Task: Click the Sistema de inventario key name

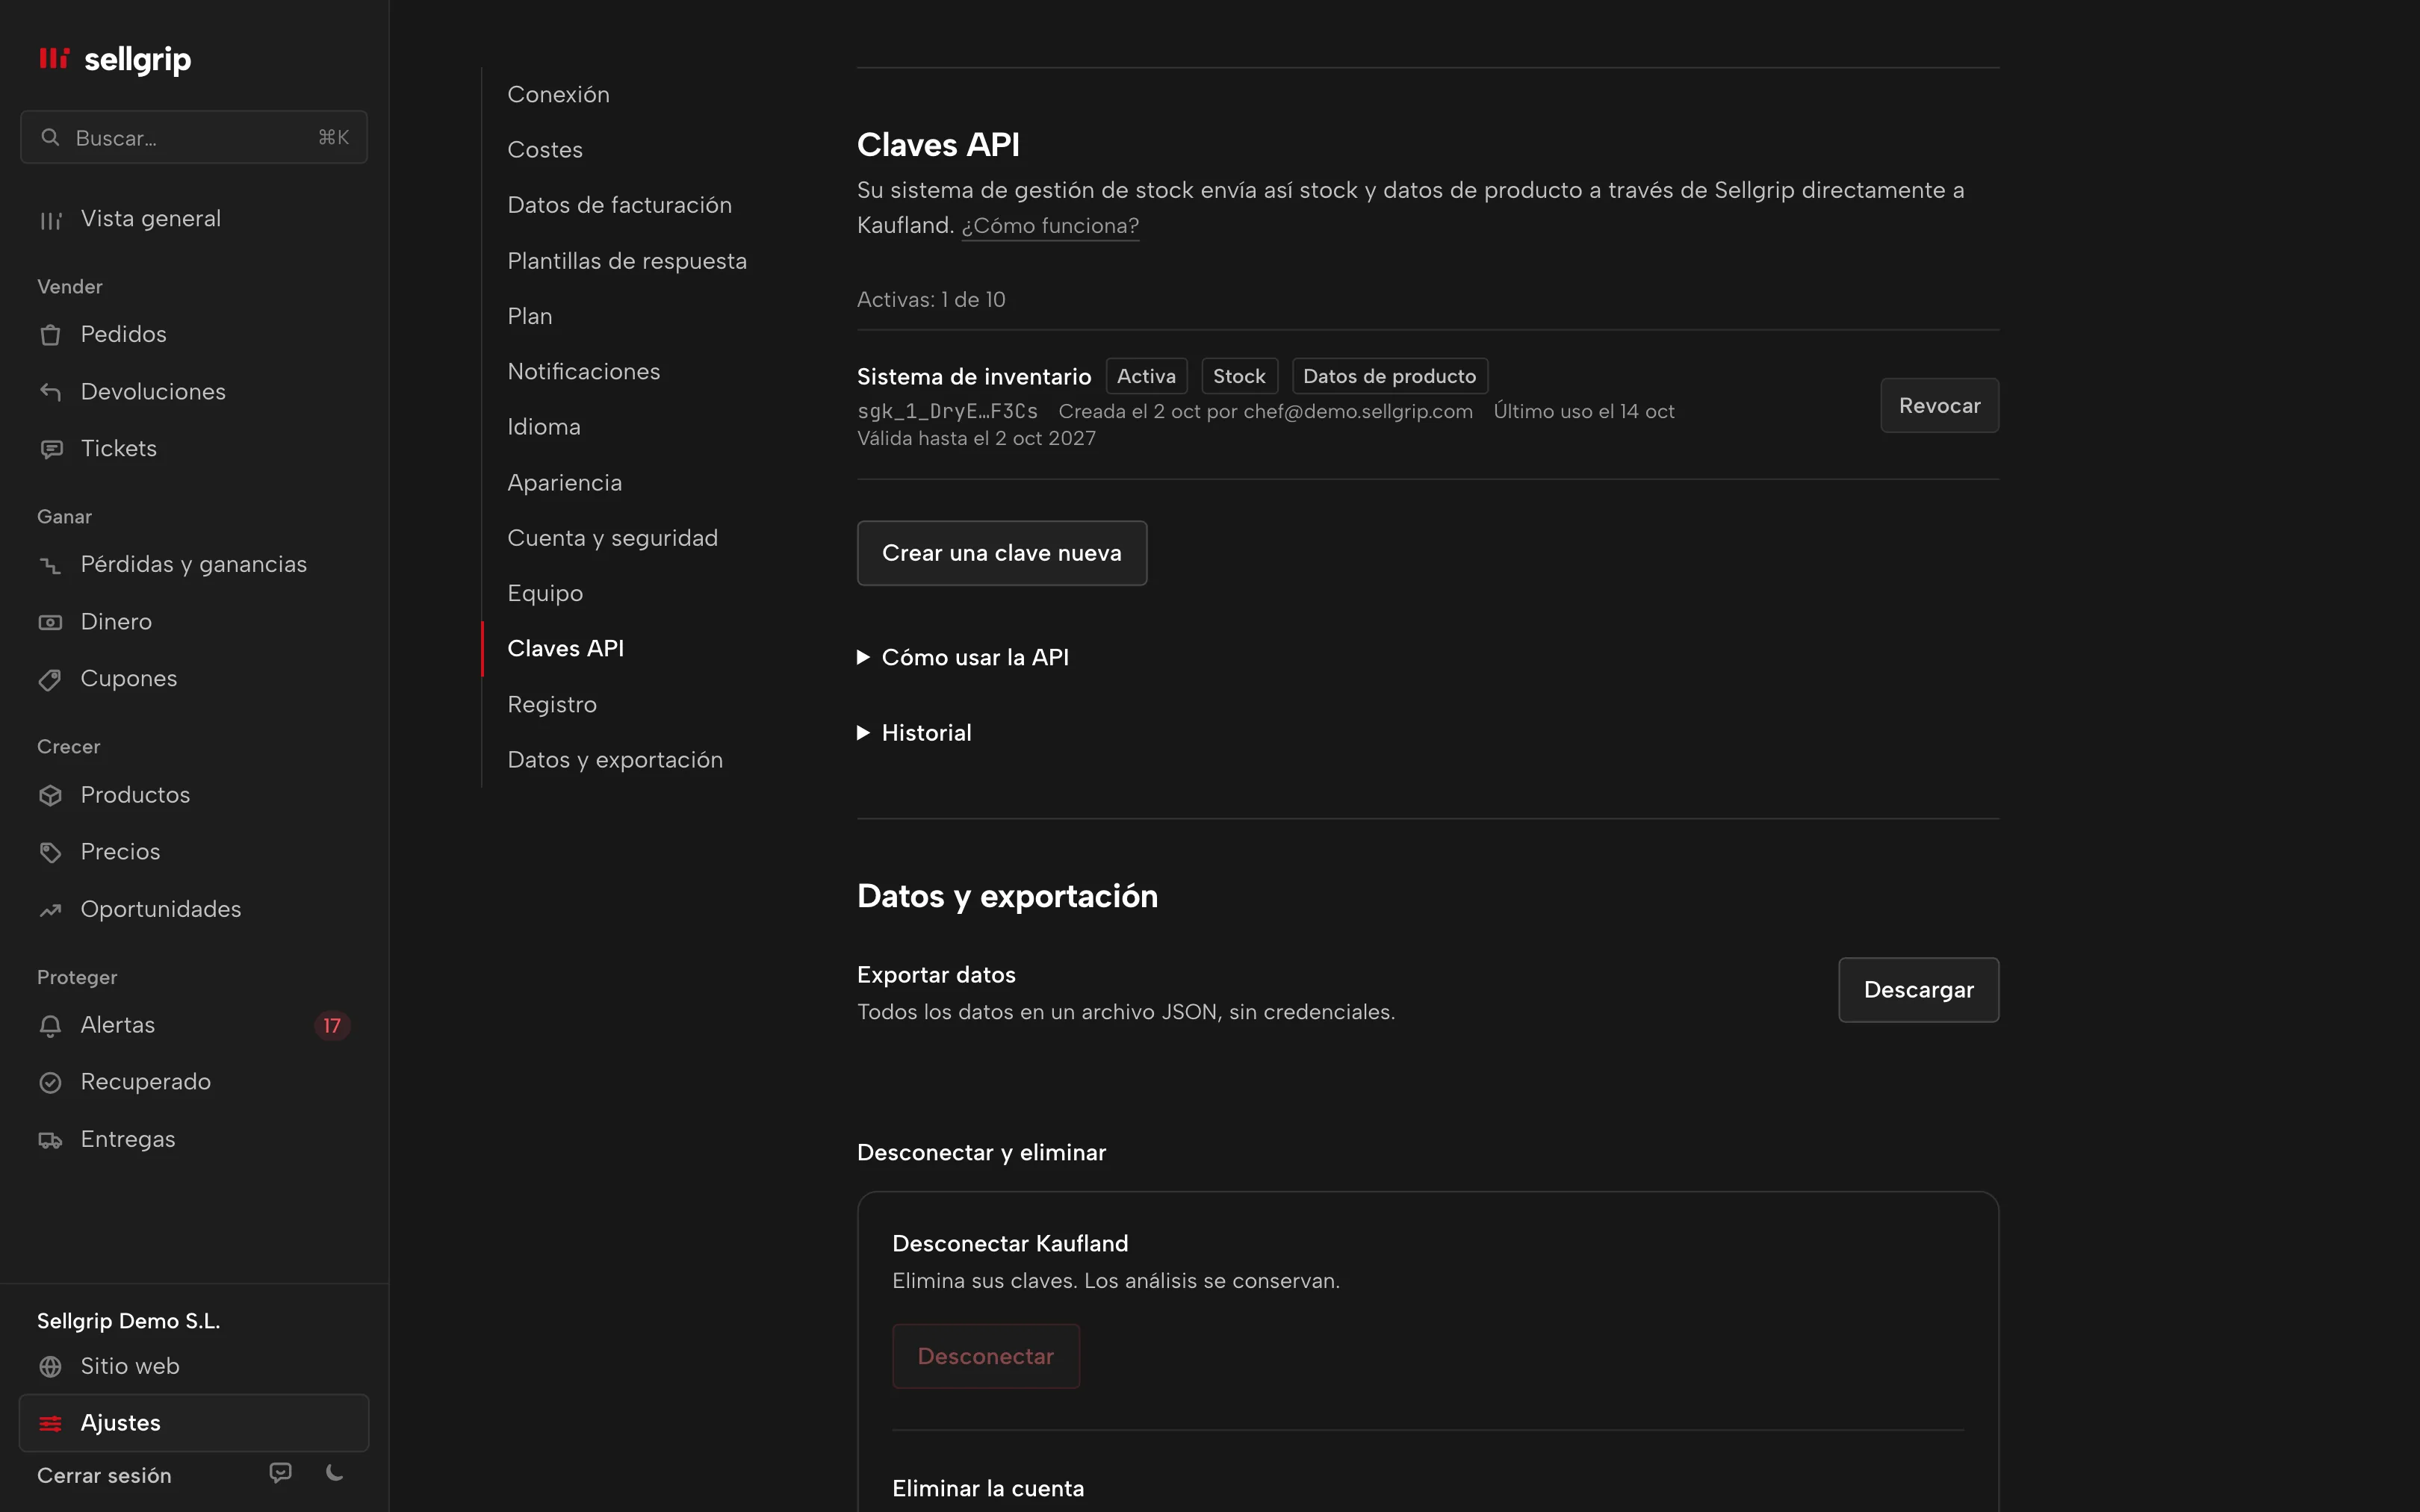Action: [974, 377]
